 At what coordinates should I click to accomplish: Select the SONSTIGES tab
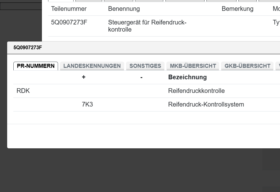coord(145,66)
